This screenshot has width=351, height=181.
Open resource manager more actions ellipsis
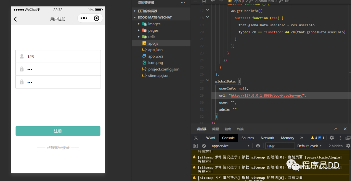pyautogui.click(x=183, y=3)
